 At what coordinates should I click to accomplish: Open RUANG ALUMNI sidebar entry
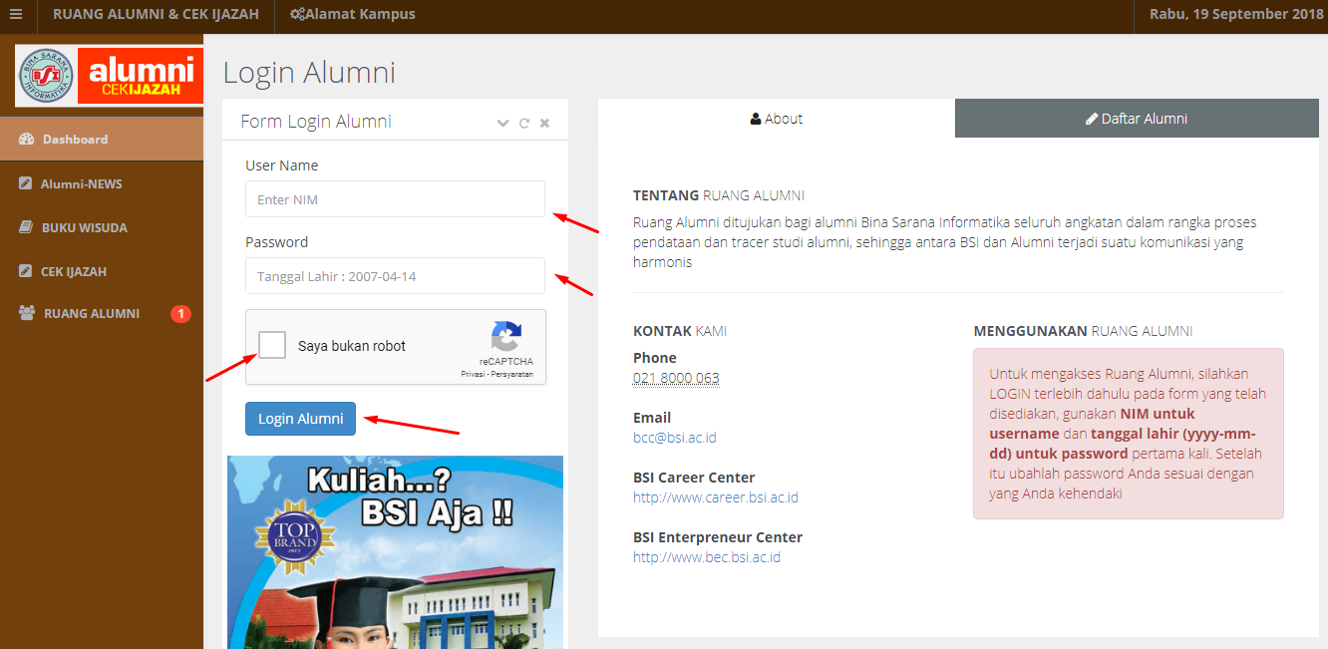(102, 314)
